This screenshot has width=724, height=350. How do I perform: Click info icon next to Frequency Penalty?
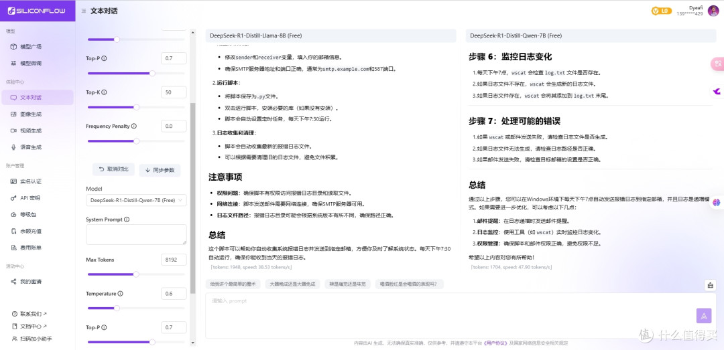[x=134, y=126]
